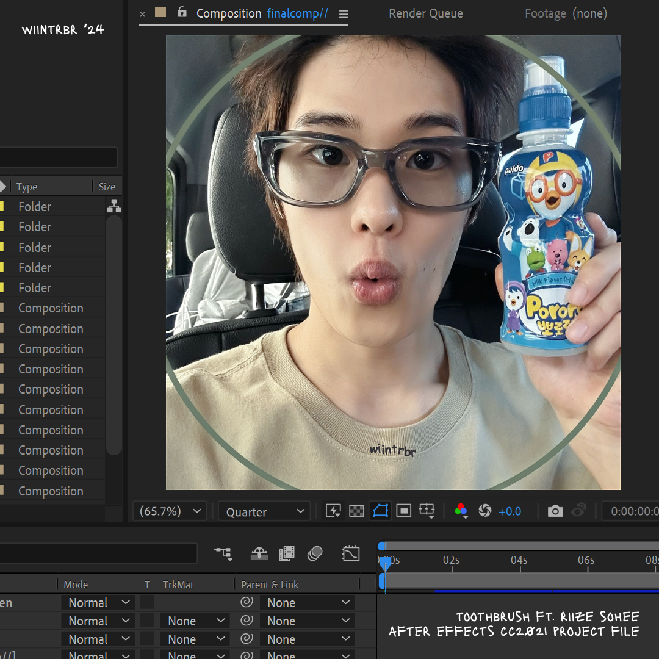Toggle Preserve Transparency box on 'en' layer
Image resolution: width=659 pixels, height=659 pixels.
[x=147, y=602]
